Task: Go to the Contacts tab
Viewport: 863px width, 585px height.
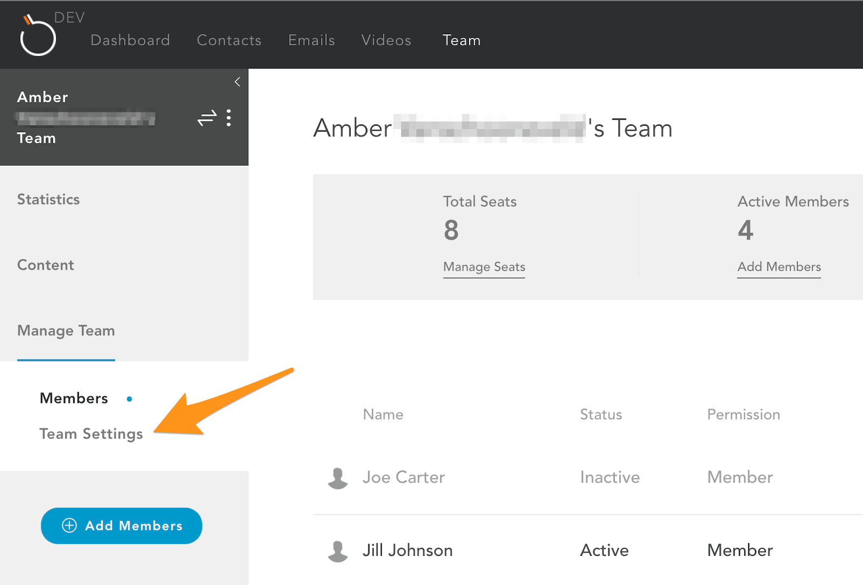Action: (x=229, y=40)
